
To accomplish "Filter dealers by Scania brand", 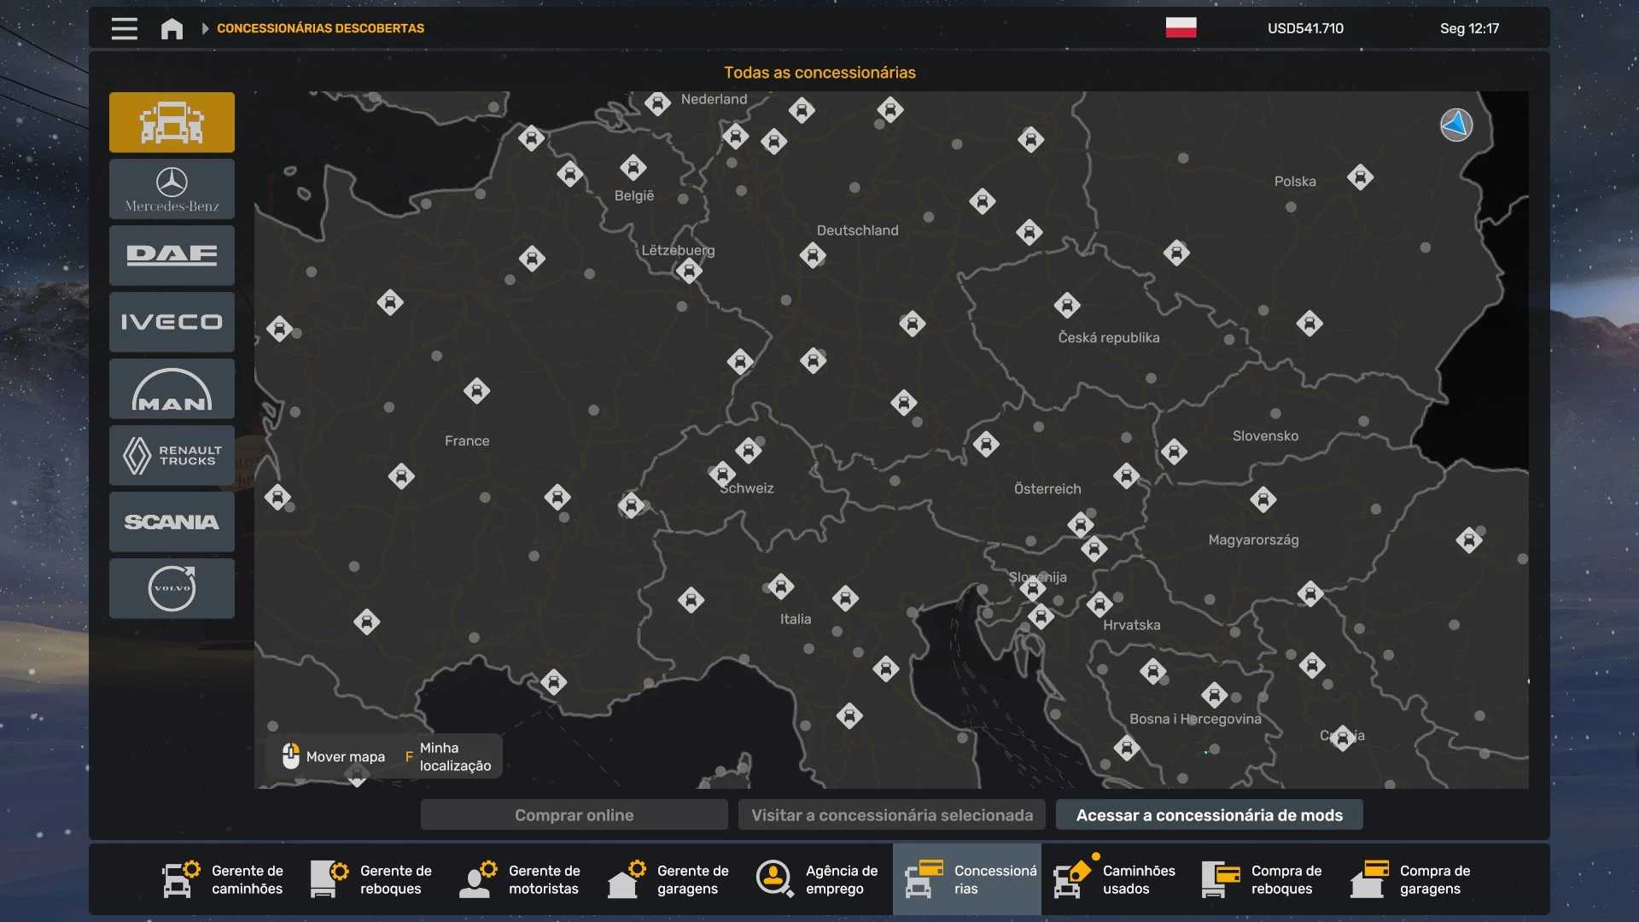I will coord(172,522).
